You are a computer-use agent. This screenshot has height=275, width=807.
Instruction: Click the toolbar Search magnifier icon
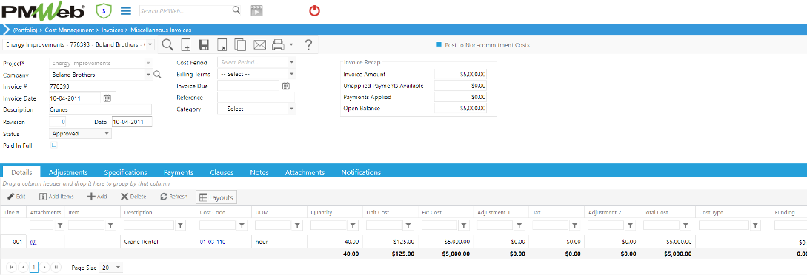coord(167,44)
